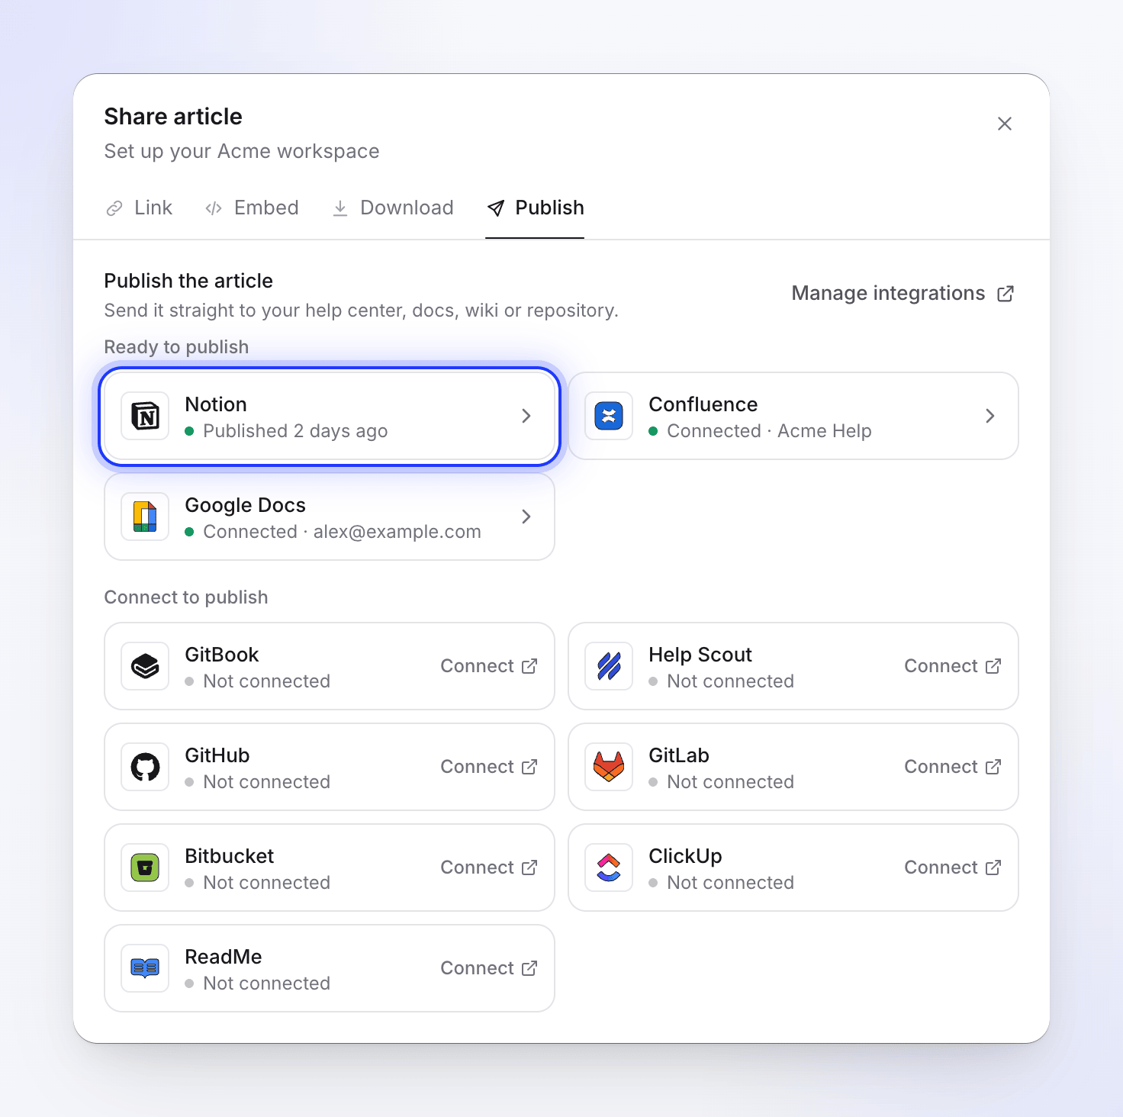Viewport: 1123px width, 1117px height.
Task: Click the 'Publish the article' heading
Action: 188,281
